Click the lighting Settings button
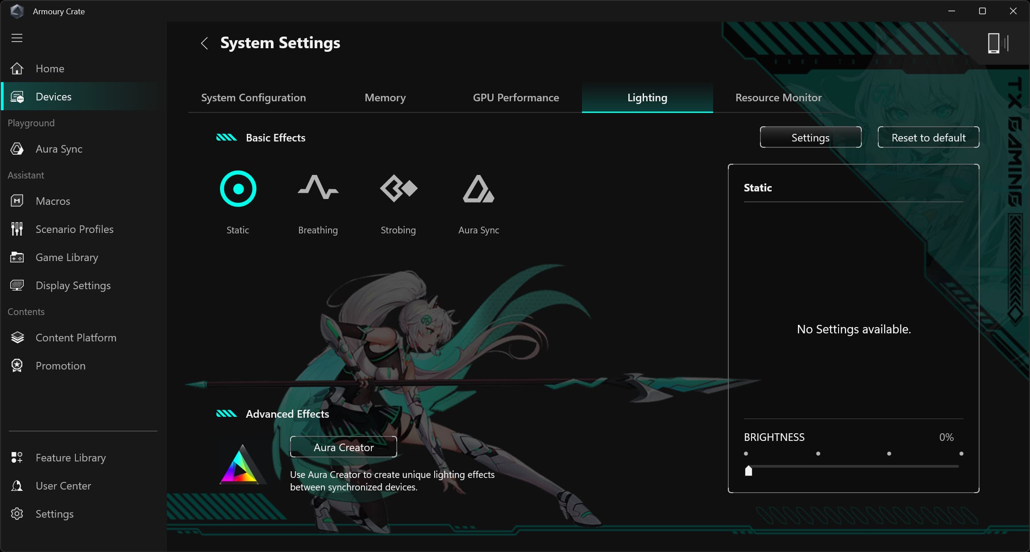This screenshot has height=552, width=1030. pos(810,137)
